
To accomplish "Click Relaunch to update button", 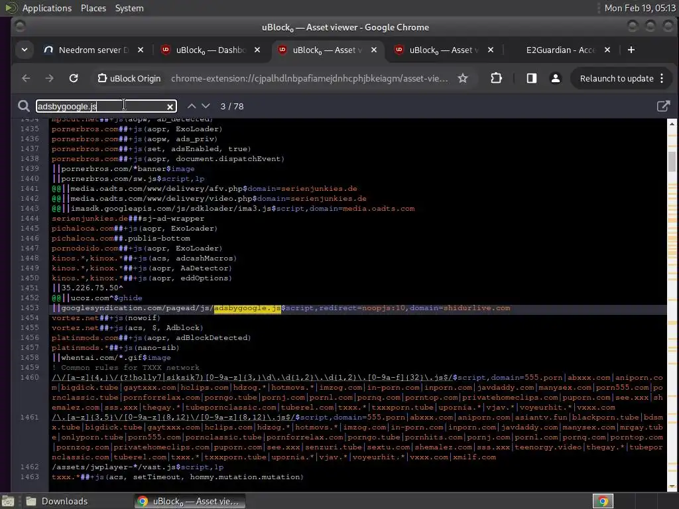I will pos(617,78).
